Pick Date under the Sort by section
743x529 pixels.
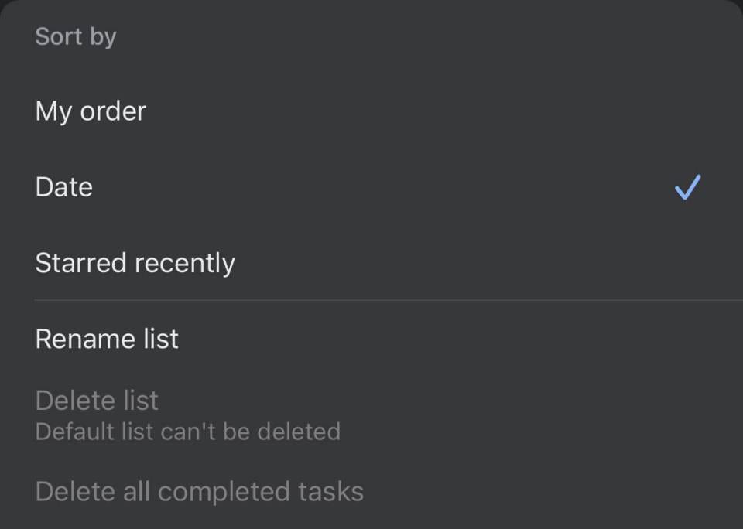[63, 186]
